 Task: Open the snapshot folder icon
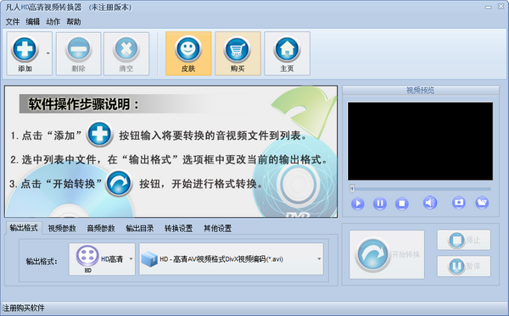pyautogui.click(x=482, y=202)
